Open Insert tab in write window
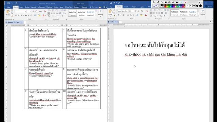Screen dimensions: 217x122 (126, 7)
